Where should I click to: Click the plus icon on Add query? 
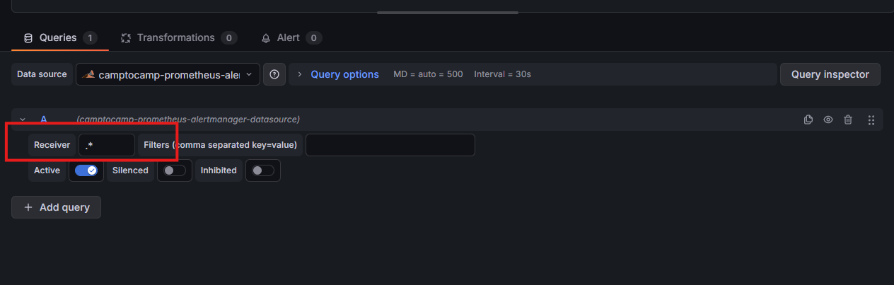pyautogui.click(x=28, y=207)
